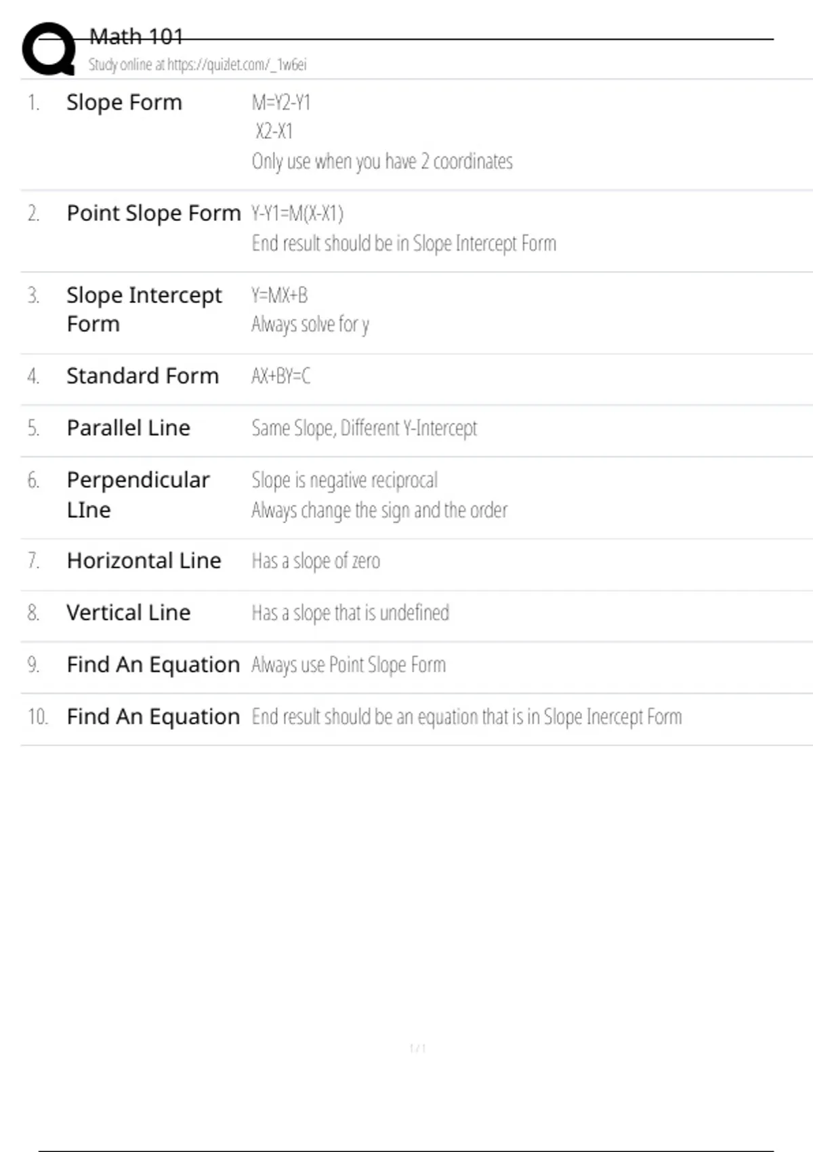This screenshot has height=1152, width=813.
Task: Click "Has a slope that is undefined" text
Action: tap(350, 613)
